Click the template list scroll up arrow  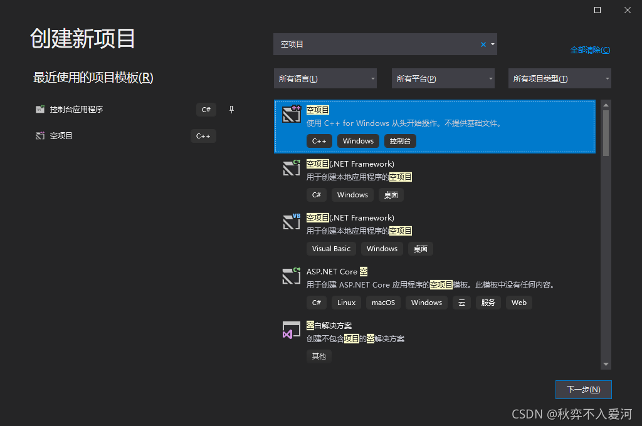click(x=606, y=105)
